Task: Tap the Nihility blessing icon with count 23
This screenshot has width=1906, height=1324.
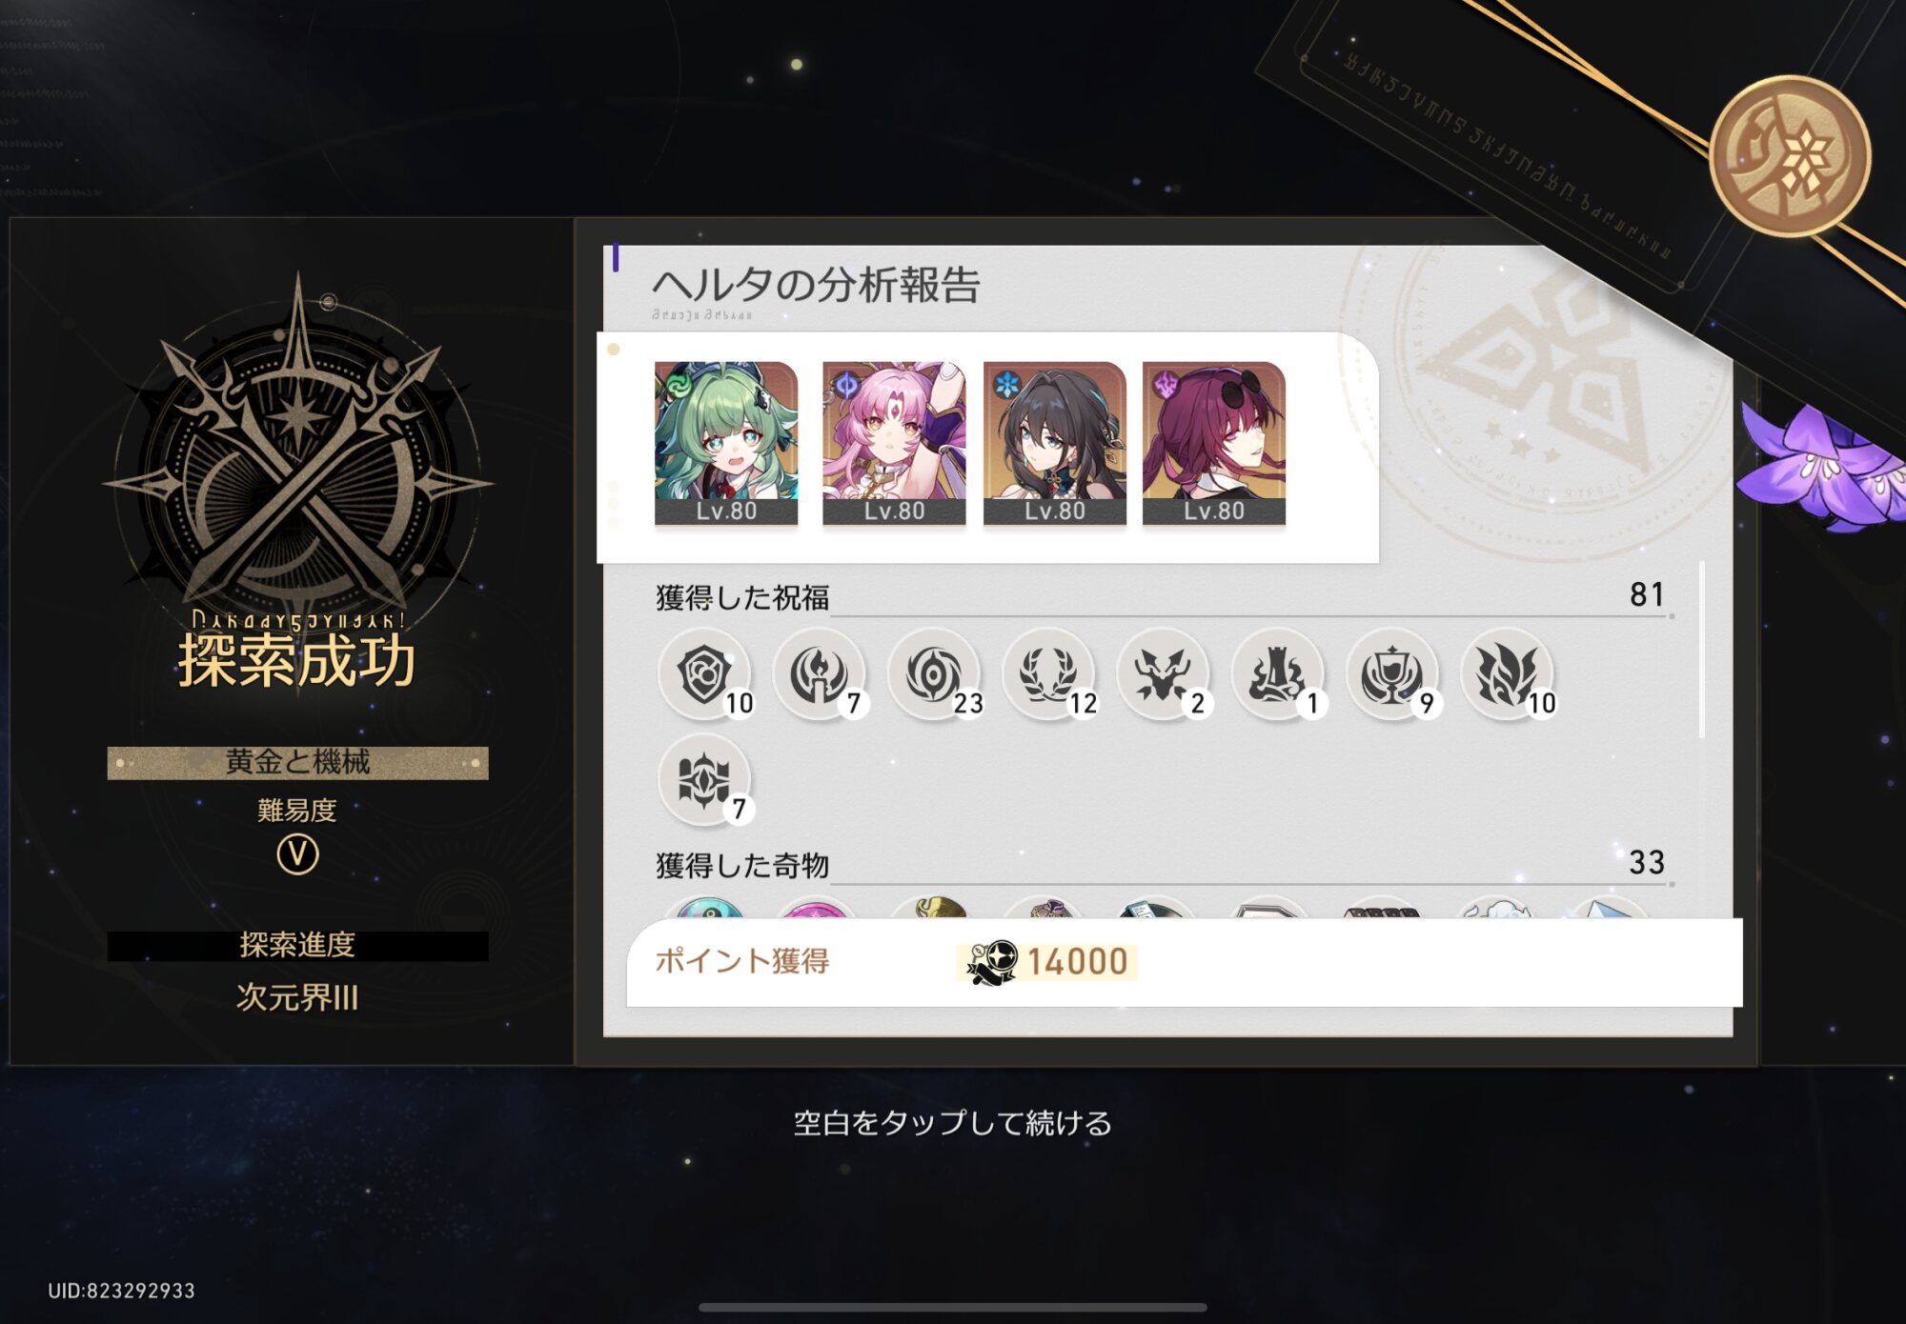Action: click(934, 674)
